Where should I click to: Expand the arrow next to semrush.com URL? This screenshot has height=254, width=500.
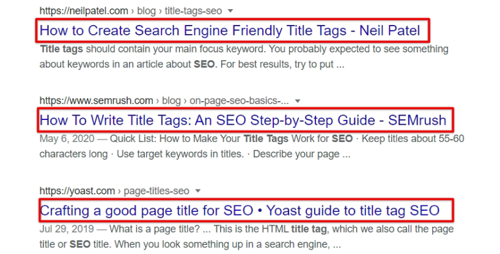pyautogui.click(x=297, y=101)
